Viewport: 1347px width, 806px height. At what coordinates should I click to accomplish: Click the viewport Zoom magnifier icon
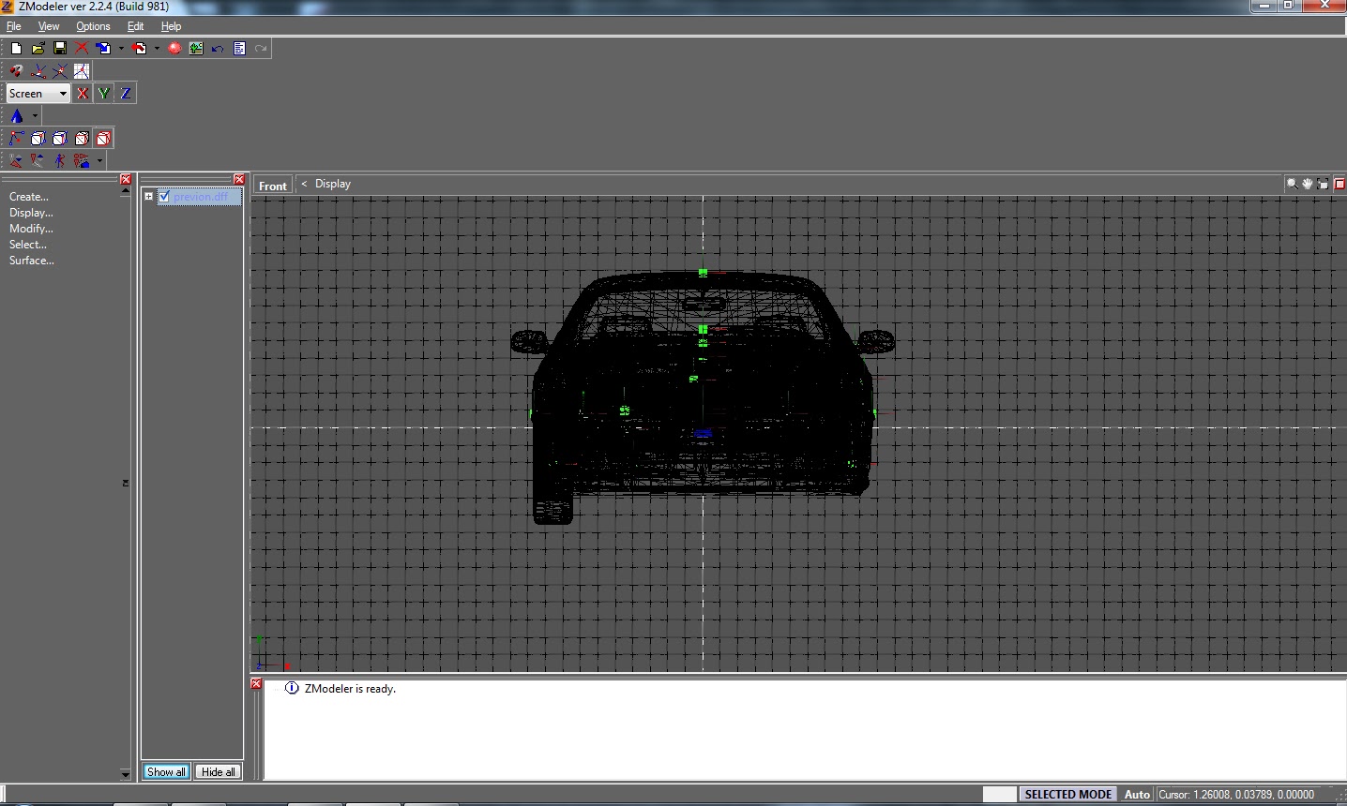pyautogui.click(x=1293, y=184)
